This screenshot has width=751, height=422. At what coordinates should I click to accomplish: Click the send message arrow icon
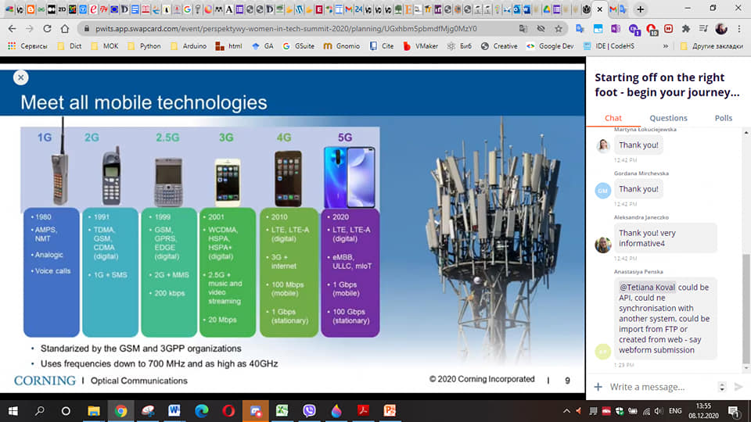pos(738,387)
